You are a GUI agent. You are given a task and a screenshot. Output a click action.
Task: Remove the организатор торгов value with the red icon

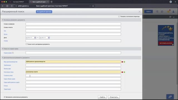point(122,72)
